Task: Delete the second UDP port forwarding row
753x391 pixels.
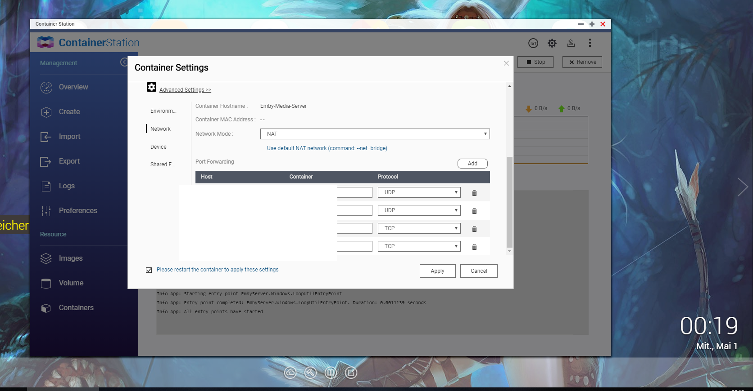Action: click(474, 211)
